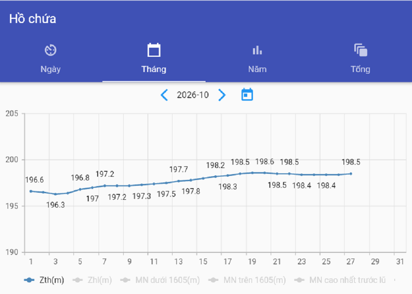Click the 197.7 data label
412x294 pixels.
179,169
